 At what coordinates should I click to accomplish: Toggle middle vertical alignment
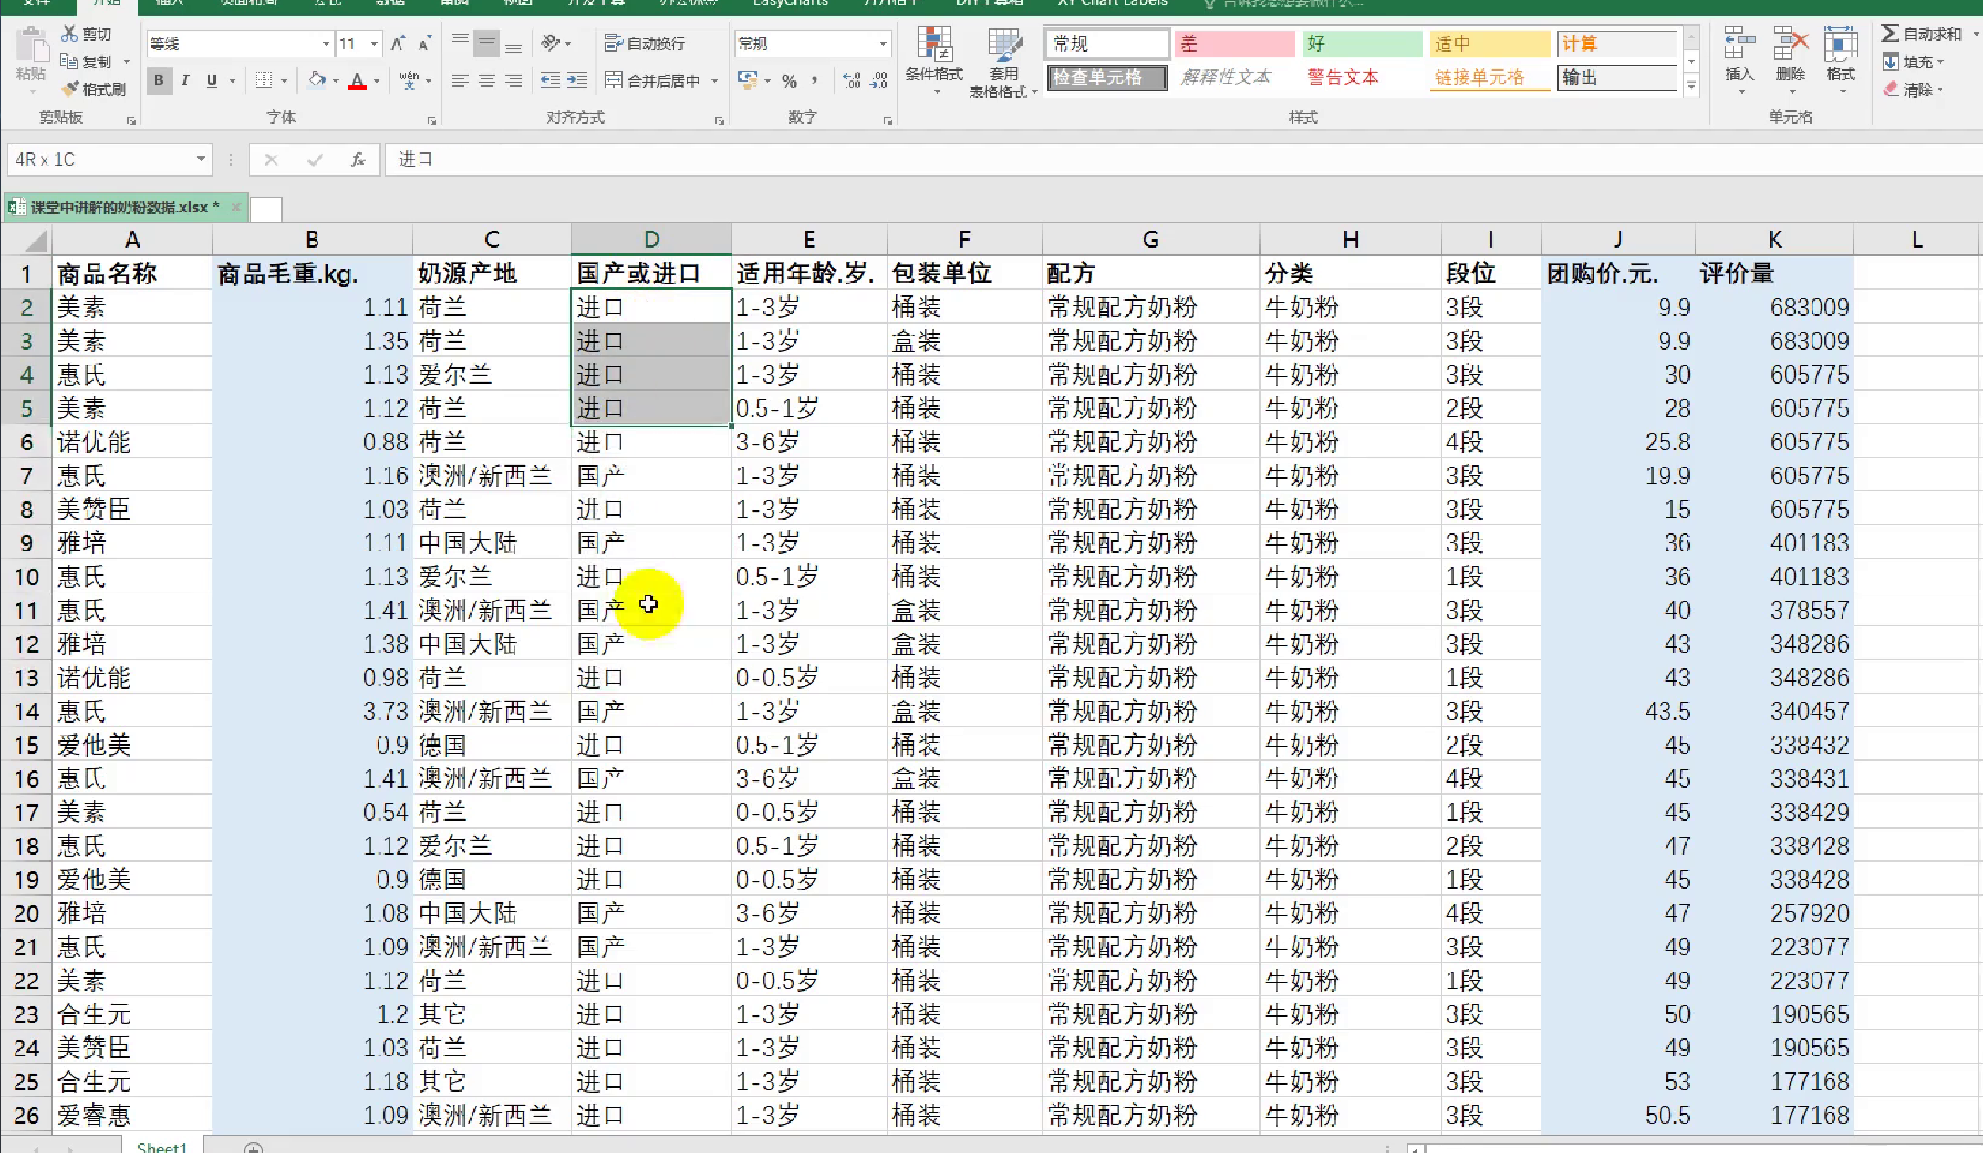(x=487, y=43)
